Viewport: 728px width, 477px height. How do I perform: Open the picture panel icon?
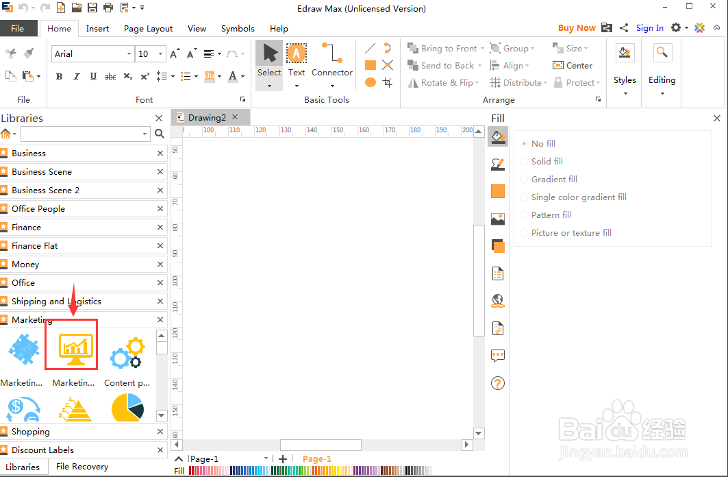(498, 219)
